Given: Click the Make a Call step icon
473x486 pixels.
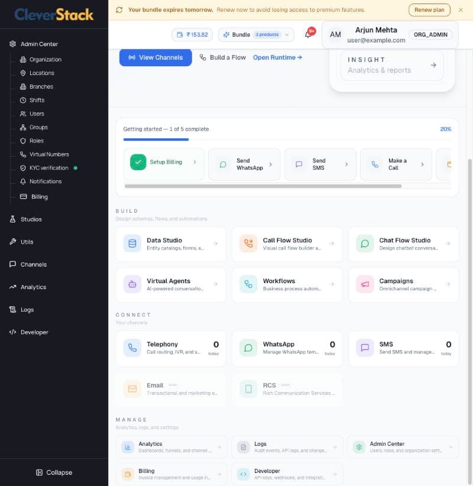Looking at the screenshot, I should pyautogui.click(x=375, y=164).
